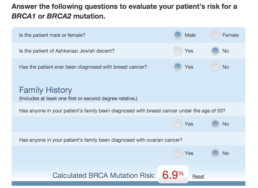Click the family ovarian cancer question text
The image size is (258, 188).
click(x=101, y=140)
